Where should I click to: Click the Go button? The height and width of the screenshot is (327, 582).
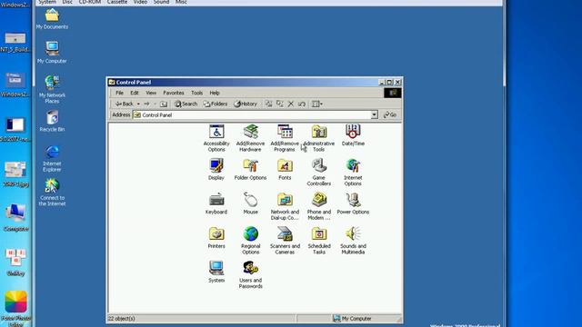[x=390, y=115]
